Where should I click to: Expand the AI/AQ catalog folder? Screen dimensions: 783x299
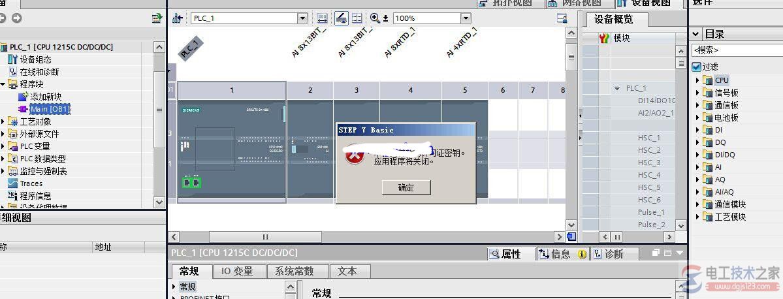tap(697, 192)
